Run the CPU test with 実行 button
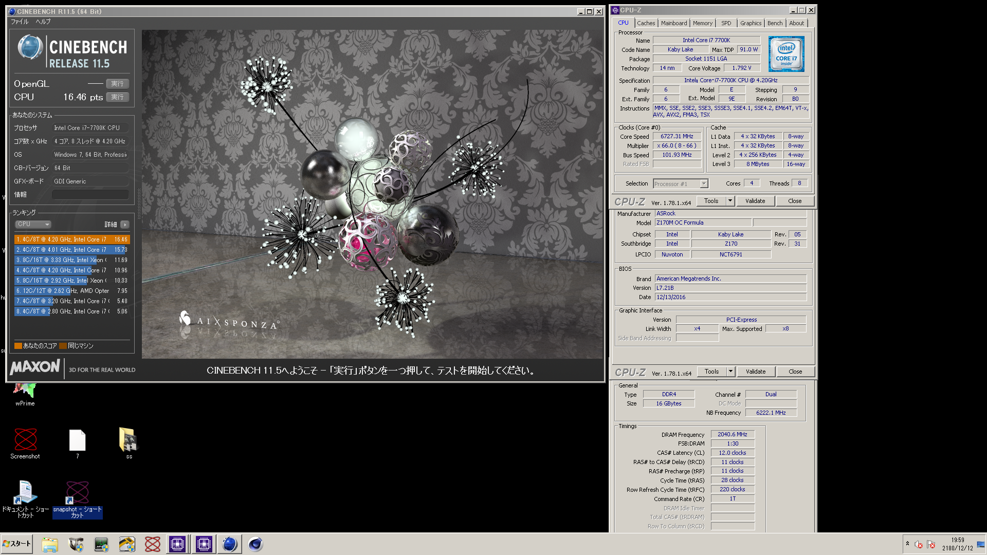This screenshot has height=555, width=987. click(118, 97)
